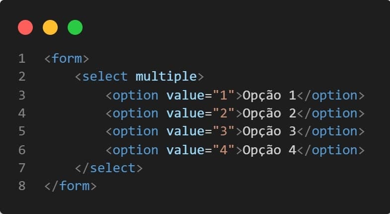This screenshot has height=214, width=390.
Task: Click the yellow minimize window dot
Action: tap(50, 27)
